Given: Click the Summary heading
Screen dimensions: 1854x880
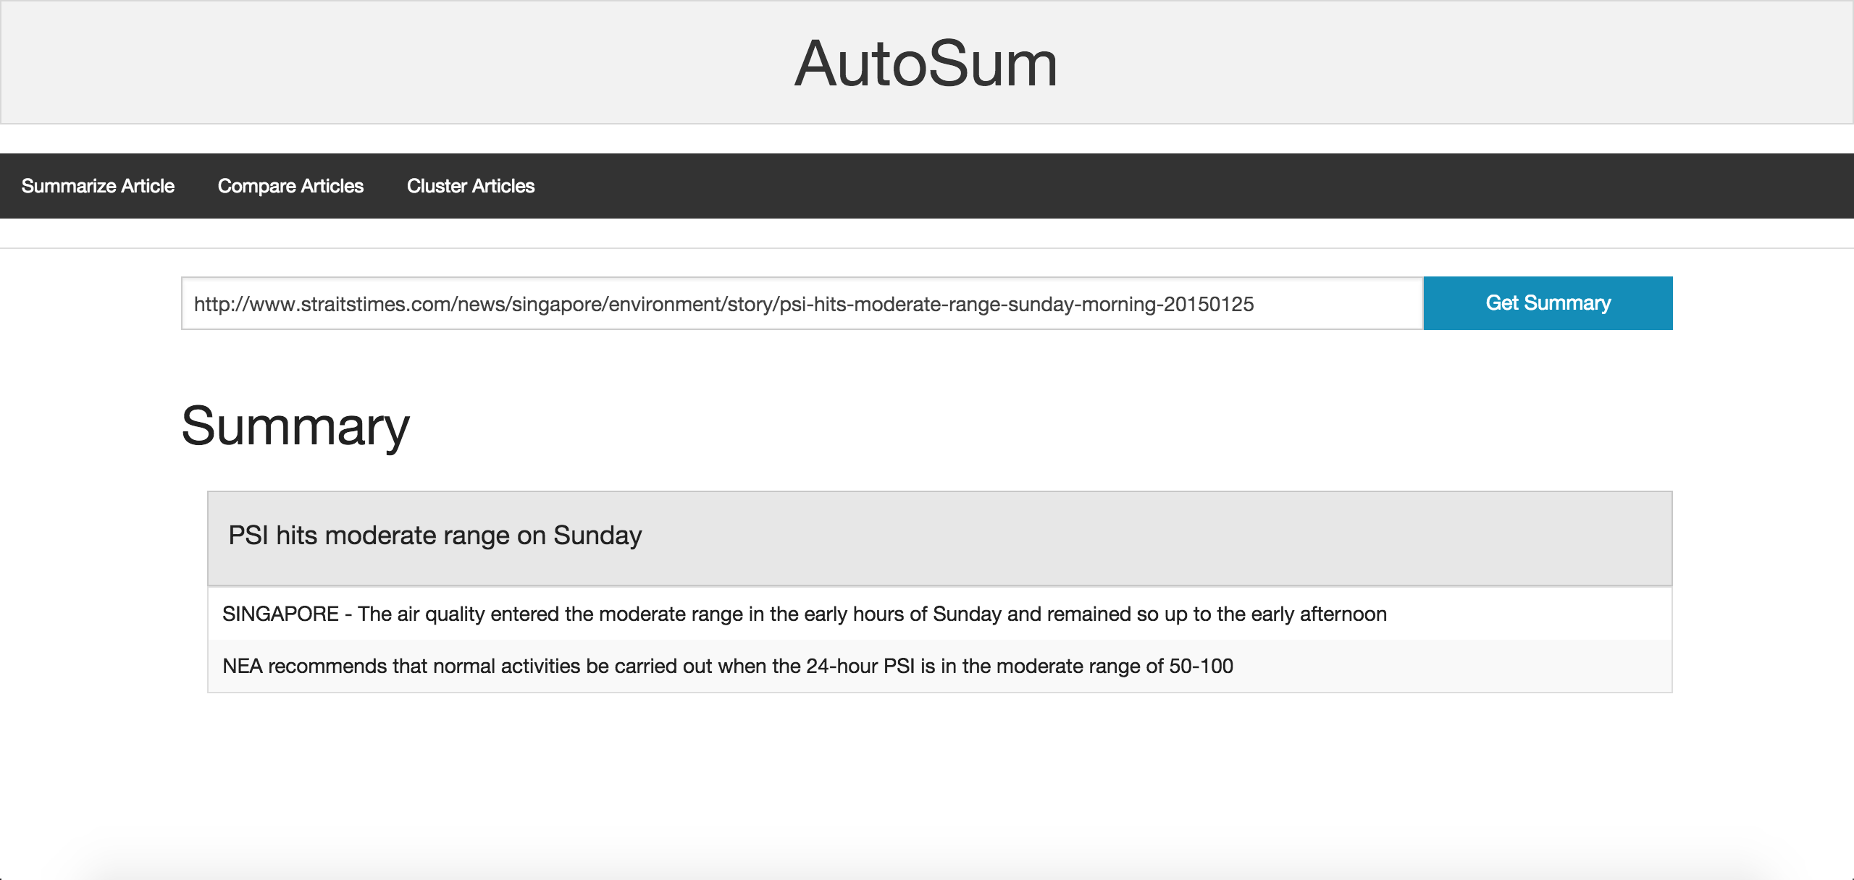Looking at the screenshot, I should [x=295, y=426].
